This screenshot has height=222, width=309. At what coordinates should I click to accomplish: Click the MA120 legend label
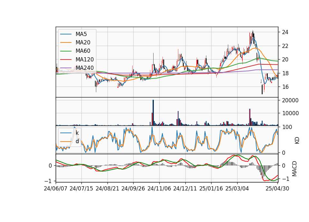coord(85,60)
